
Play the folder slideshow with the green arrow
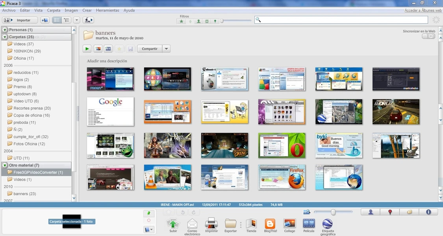[x=87, y=49]
